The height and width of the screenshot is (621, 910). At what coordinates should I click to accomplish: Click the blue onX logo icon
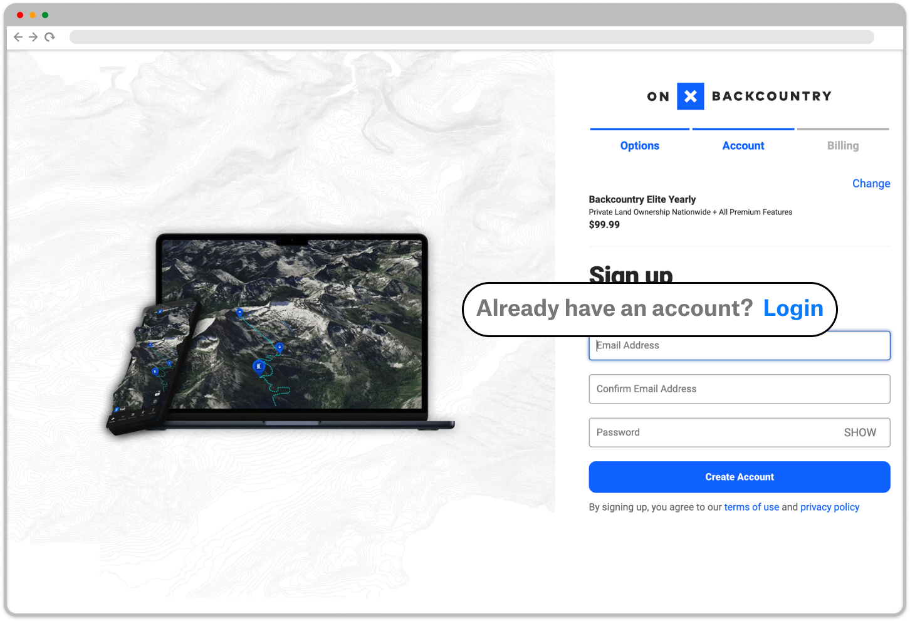pos(690,97)
